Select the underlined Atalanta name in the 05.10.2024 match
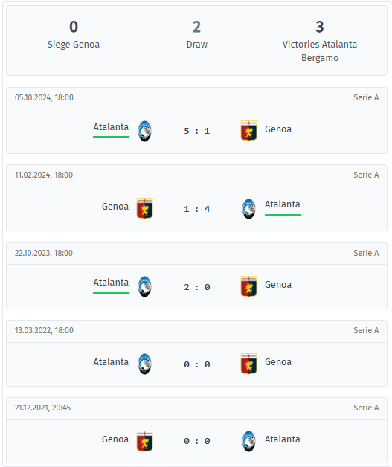This screenshot has height=467, width=392. coord(111,127)
